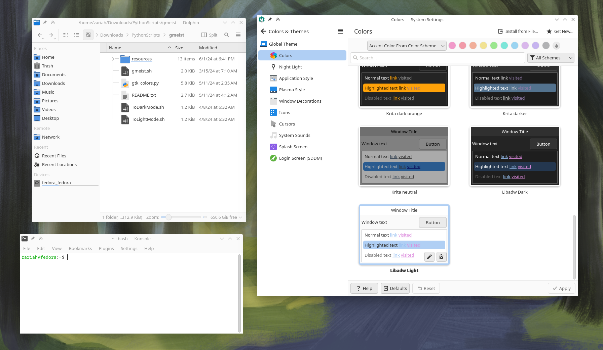Edit the Libadw Light color scheme
This screenshot has height=350, width=603.
tap(429, 257)
